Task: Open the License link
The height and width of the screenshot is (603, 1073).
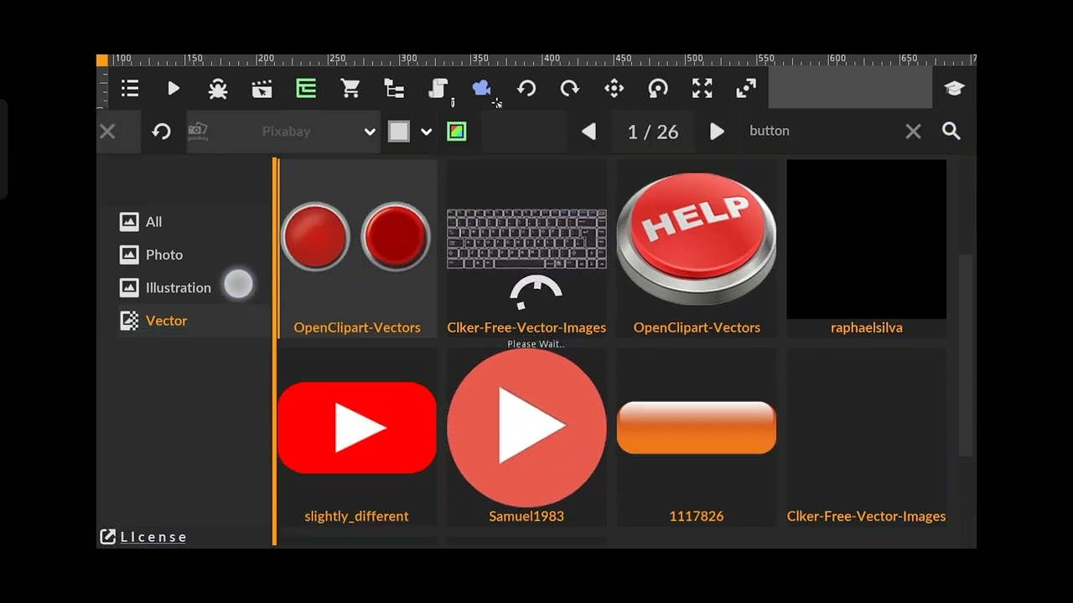Action: pyautogui.click(x=143, y=537)
